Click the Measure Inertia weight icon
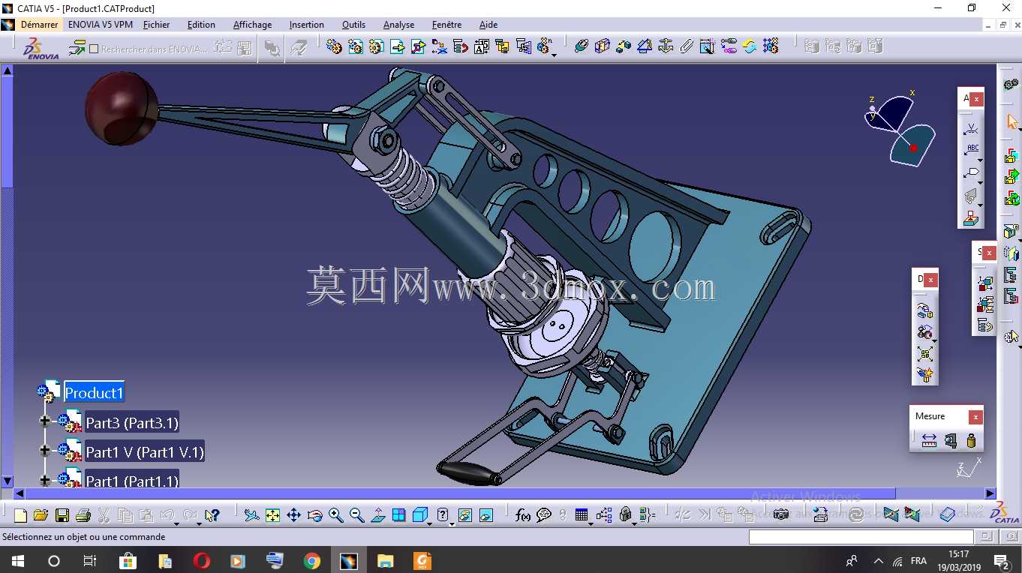Viewport: 1022px width, 573px height. pyautogui.click(x=972, y=440)
